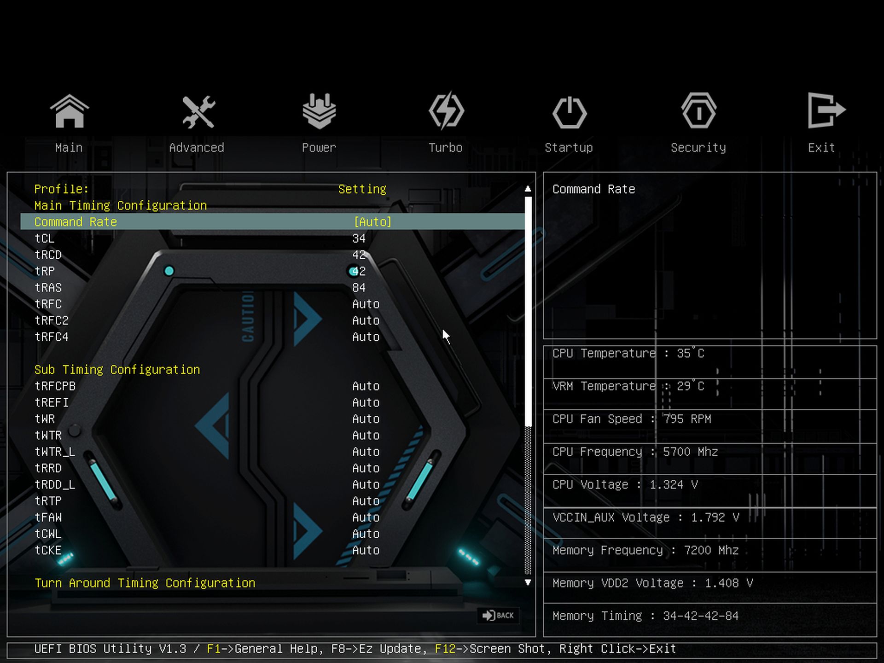Click the Exit arrow icon
Viewport: 884px width, 663px height.
[x=826, y=110]
